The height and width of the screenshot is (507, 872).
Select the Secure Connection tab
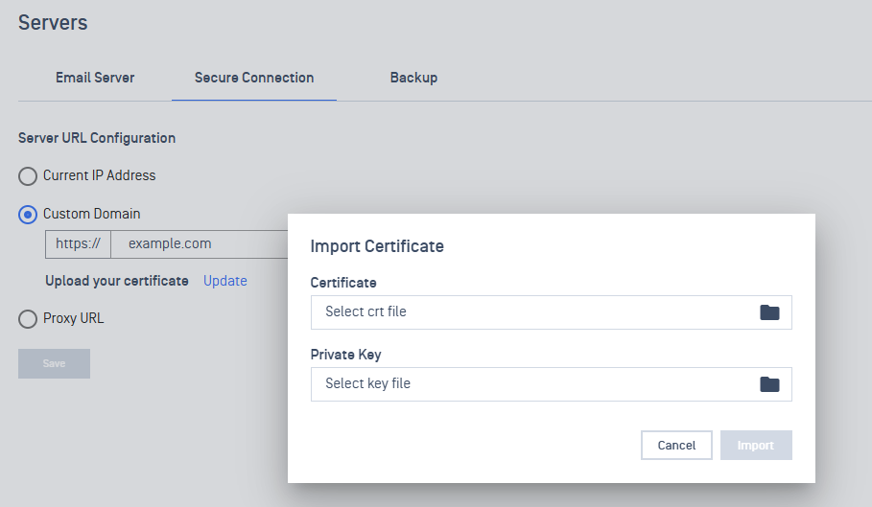pyautogui.click(x=254, y=78)
